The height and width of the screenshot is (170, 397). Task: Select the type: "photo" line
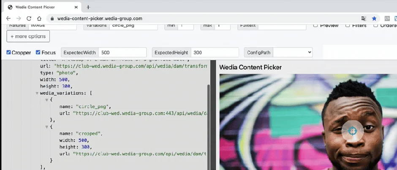pos(59,73)
